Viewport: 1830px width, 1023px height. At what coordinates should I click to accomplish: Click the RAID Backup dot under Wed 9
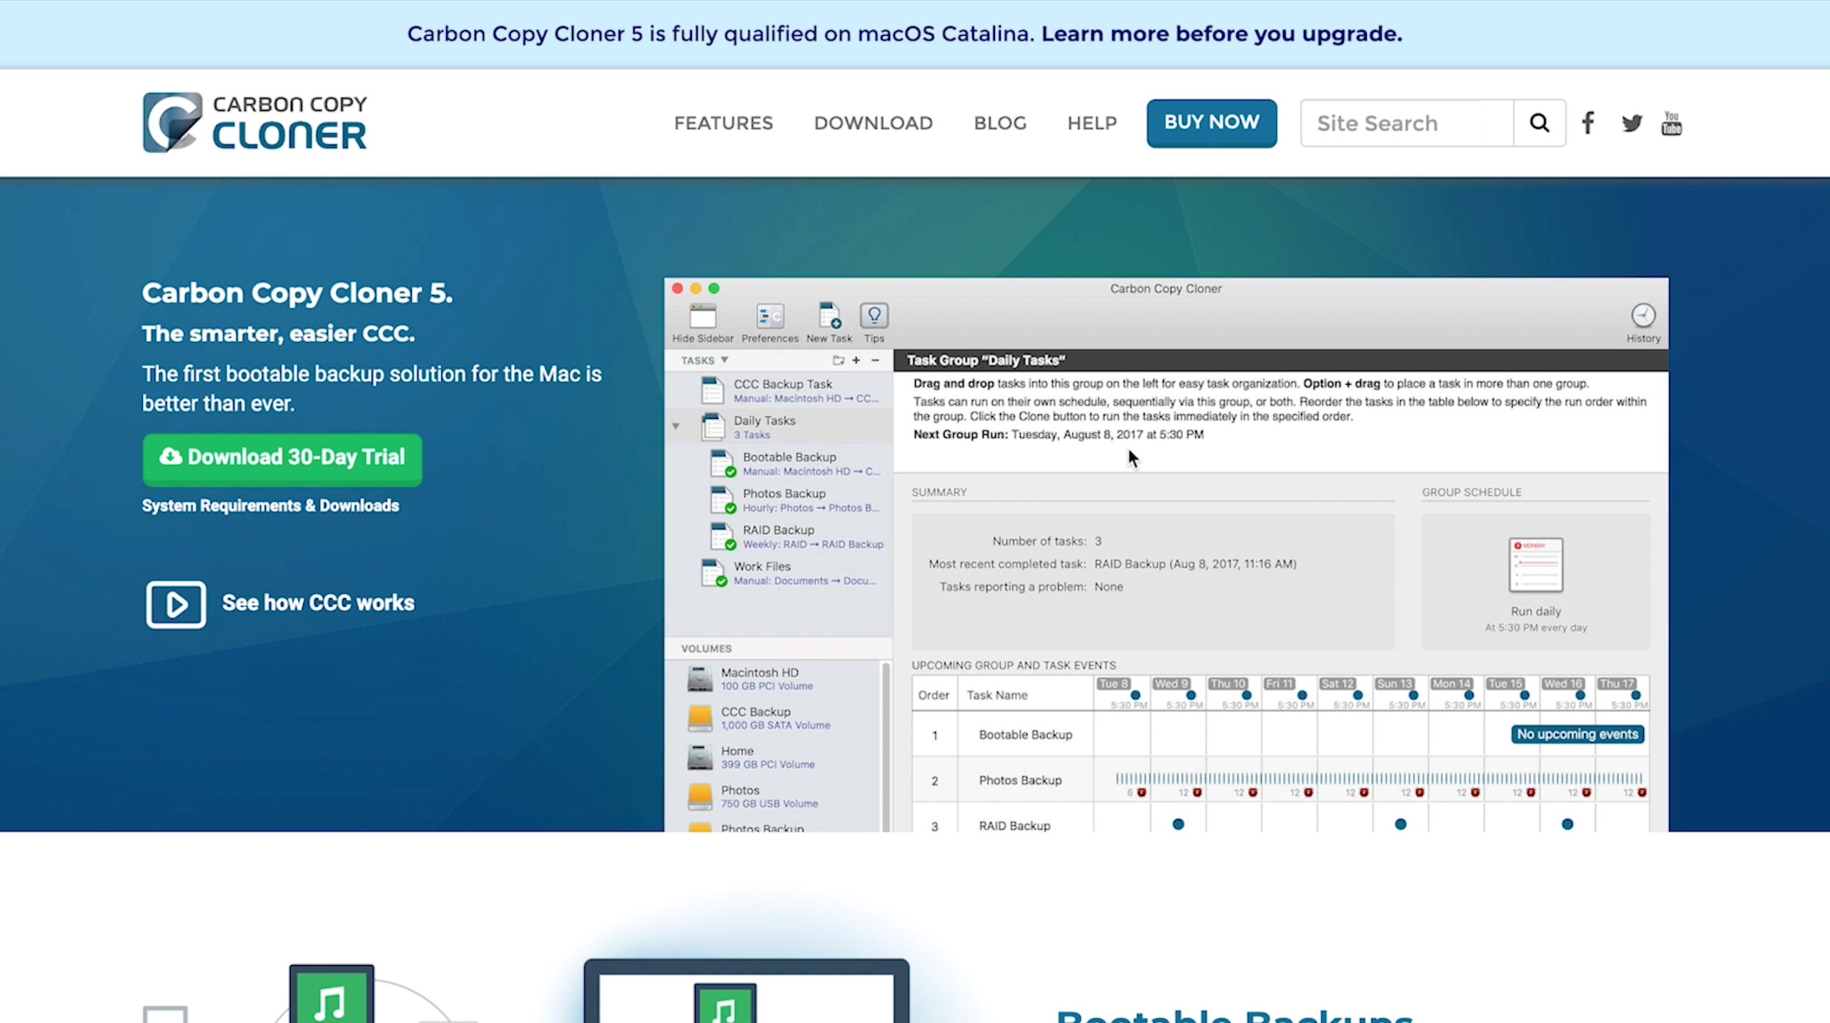tap(1178, 824)
